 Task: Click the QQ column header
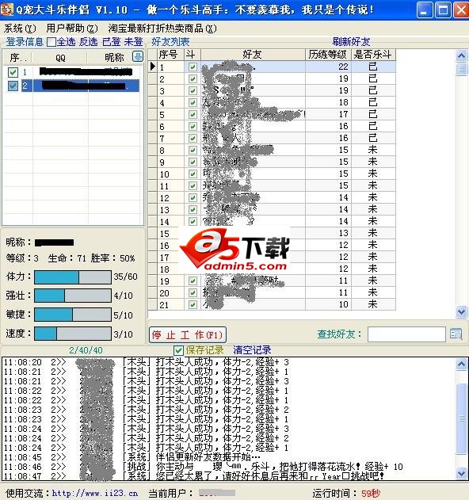click(x=60, y=58)
